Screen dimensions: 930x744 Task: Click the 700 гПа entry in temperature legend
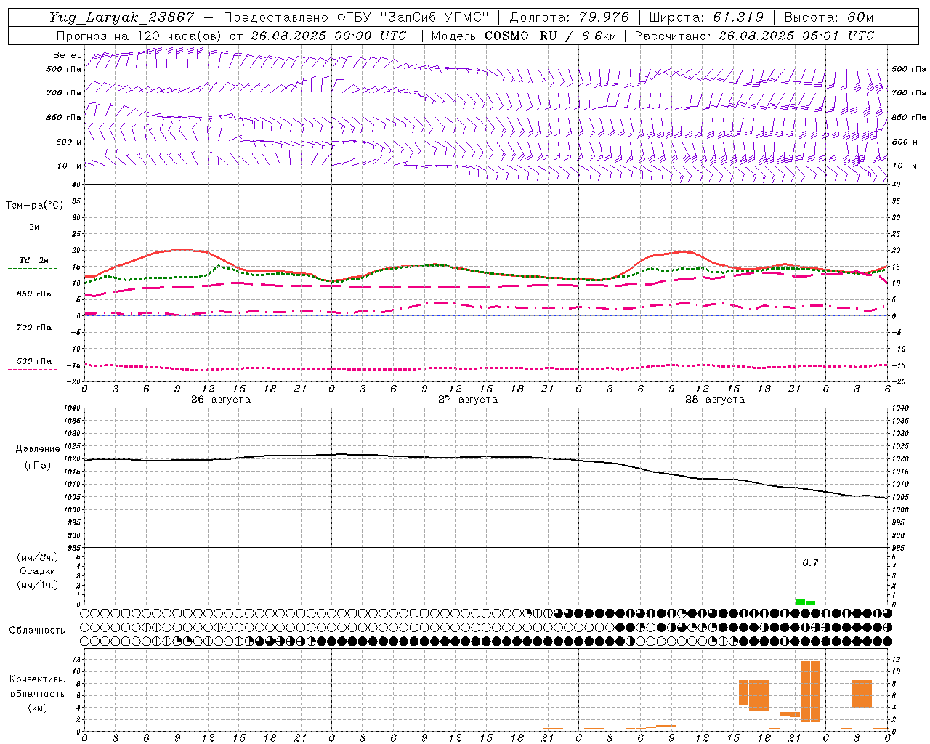[34, 328]
